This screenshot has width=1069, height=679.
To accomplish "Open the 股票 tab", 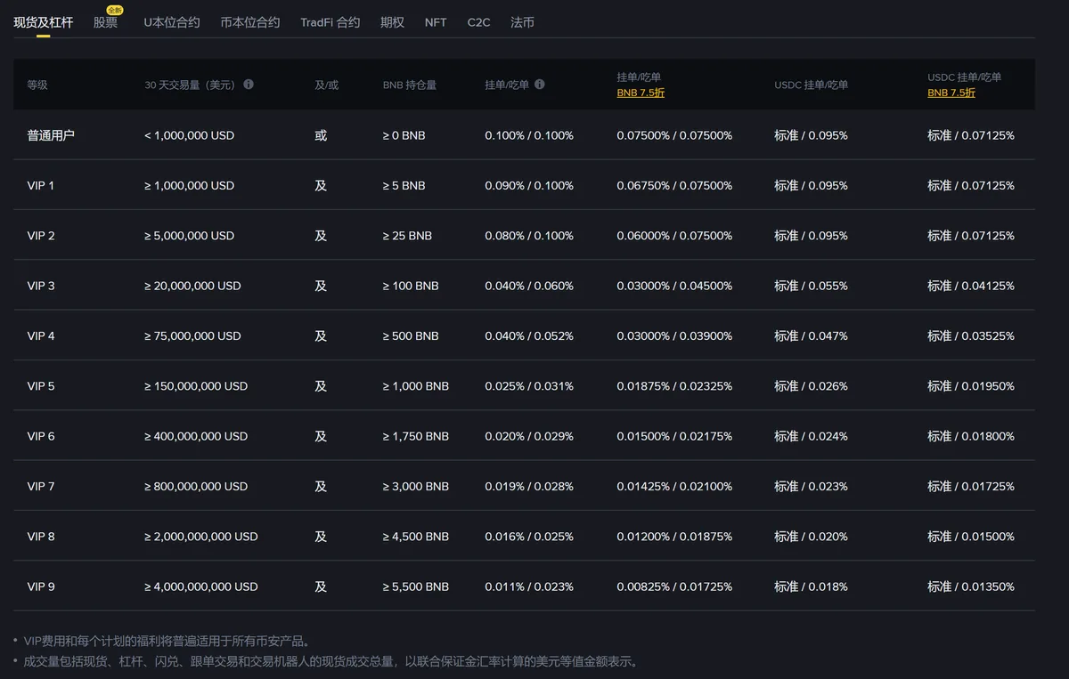I will (x=105, y=22).
